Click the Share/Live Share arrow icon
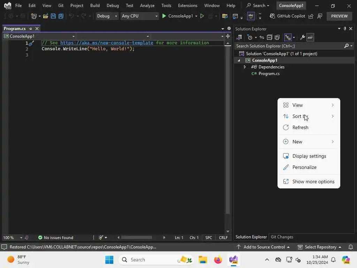 pyautogui.click(x=311, y=16)
